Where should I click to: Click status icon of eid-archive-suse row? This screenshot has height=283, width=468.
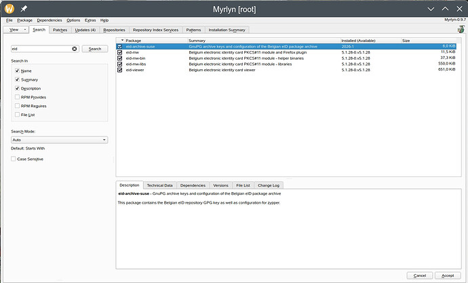point(120,46)
